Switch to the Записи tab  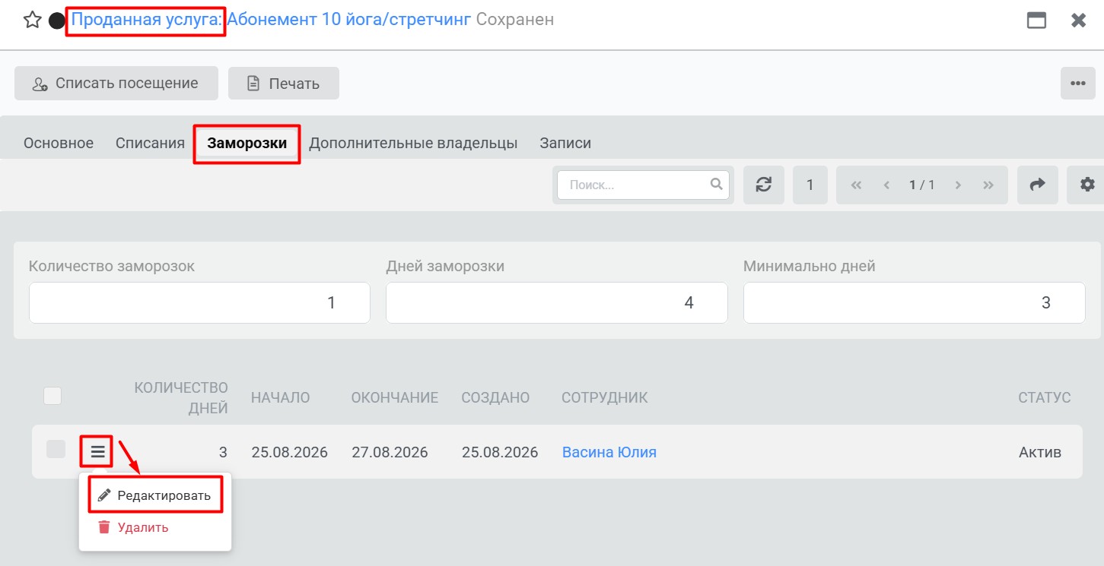pyautogui.click(x=565, y=143)
